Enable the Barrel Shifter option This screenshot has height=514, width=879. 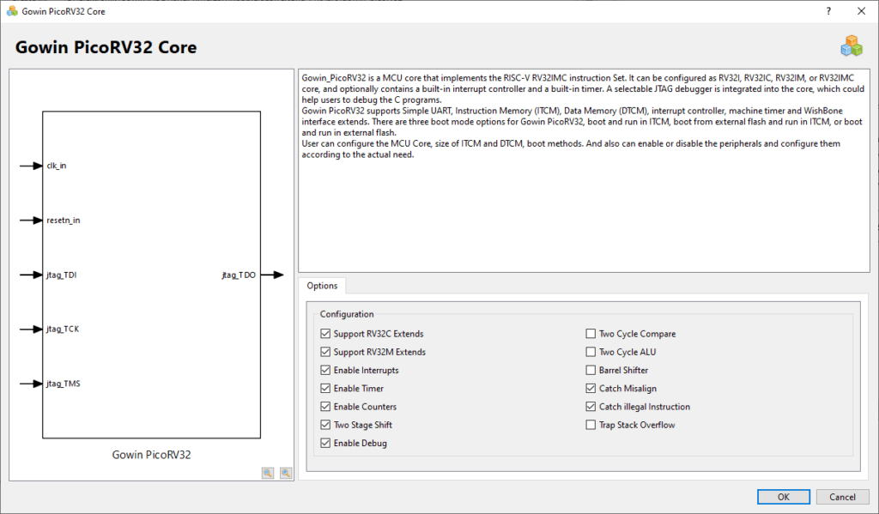pyautogui.click(x=591, y=370)
